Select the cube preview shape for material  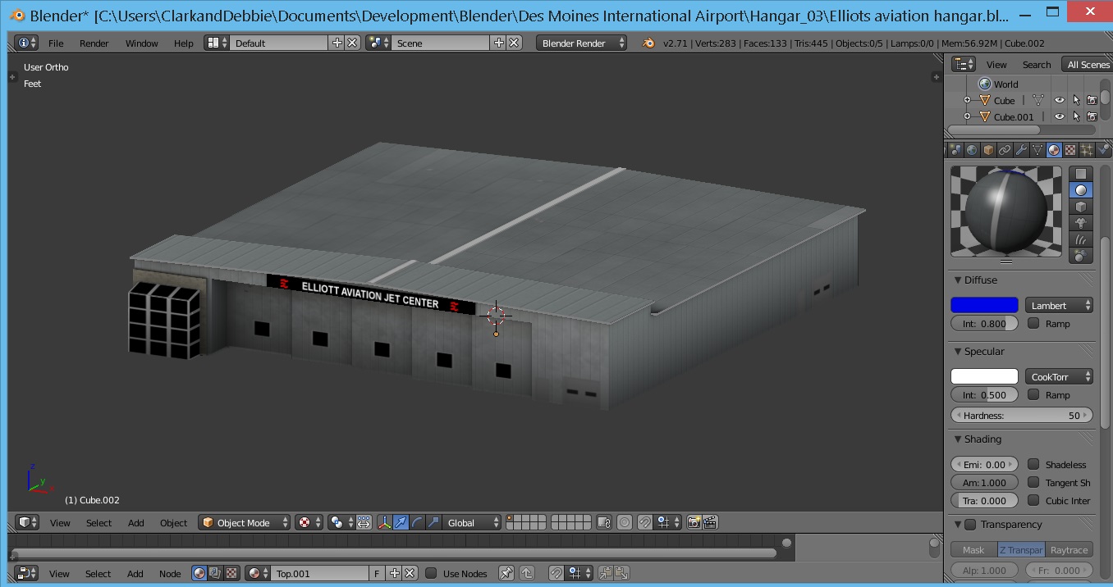coord(1081,207)
